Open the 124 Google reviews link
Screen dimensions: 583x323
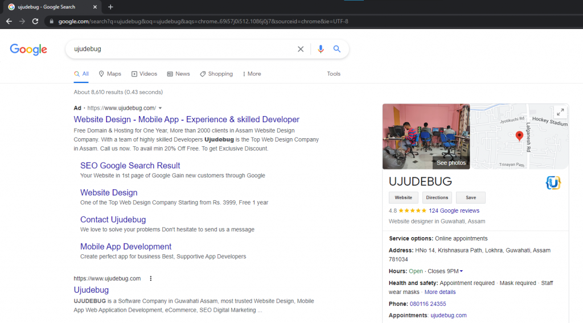pos(454,210)
